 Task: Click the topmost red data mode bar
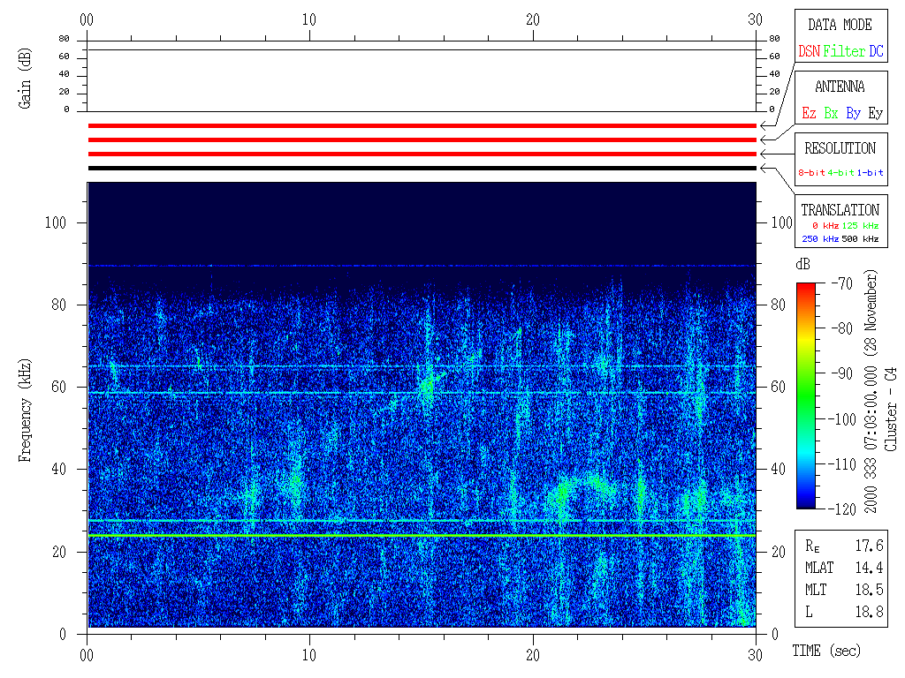coord(422,125)
